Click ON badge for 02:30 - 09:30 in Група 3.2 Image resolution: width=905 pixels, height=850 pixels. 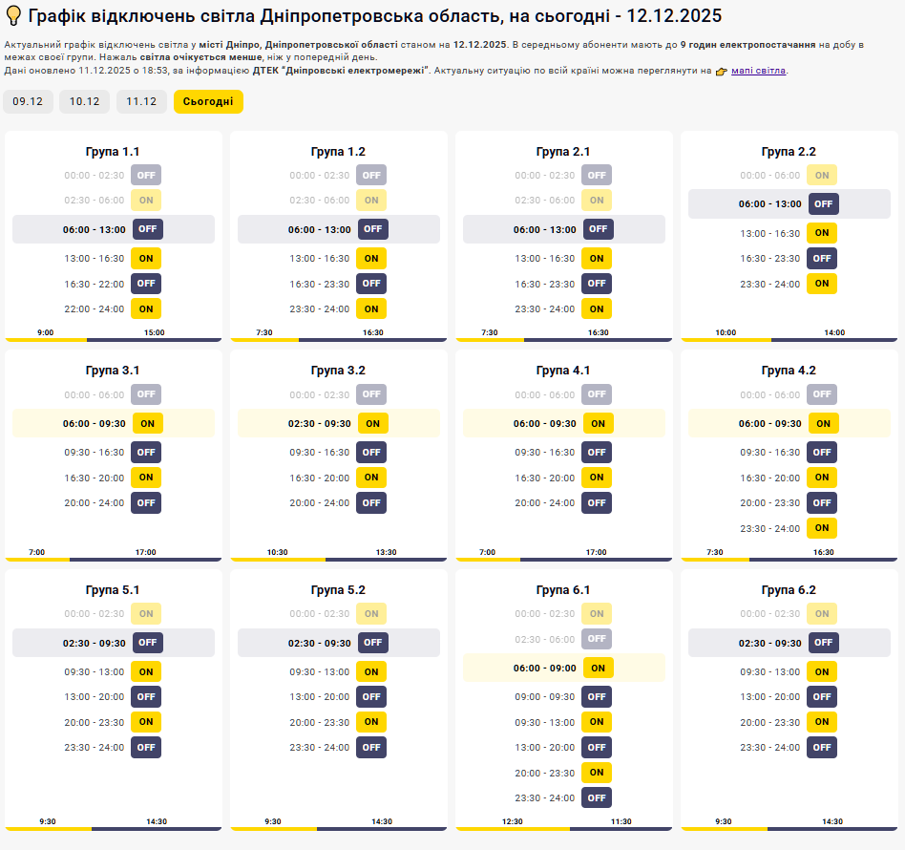372,423
